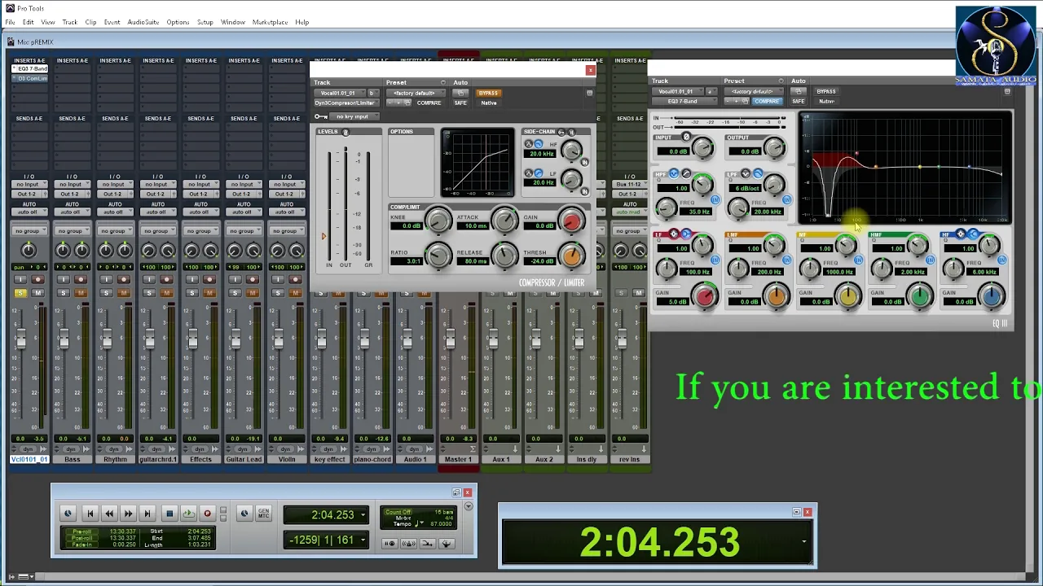Viewport: 1043px width, 586px height.
Task: Open the Track menu
Action: (x=69, y=22)
